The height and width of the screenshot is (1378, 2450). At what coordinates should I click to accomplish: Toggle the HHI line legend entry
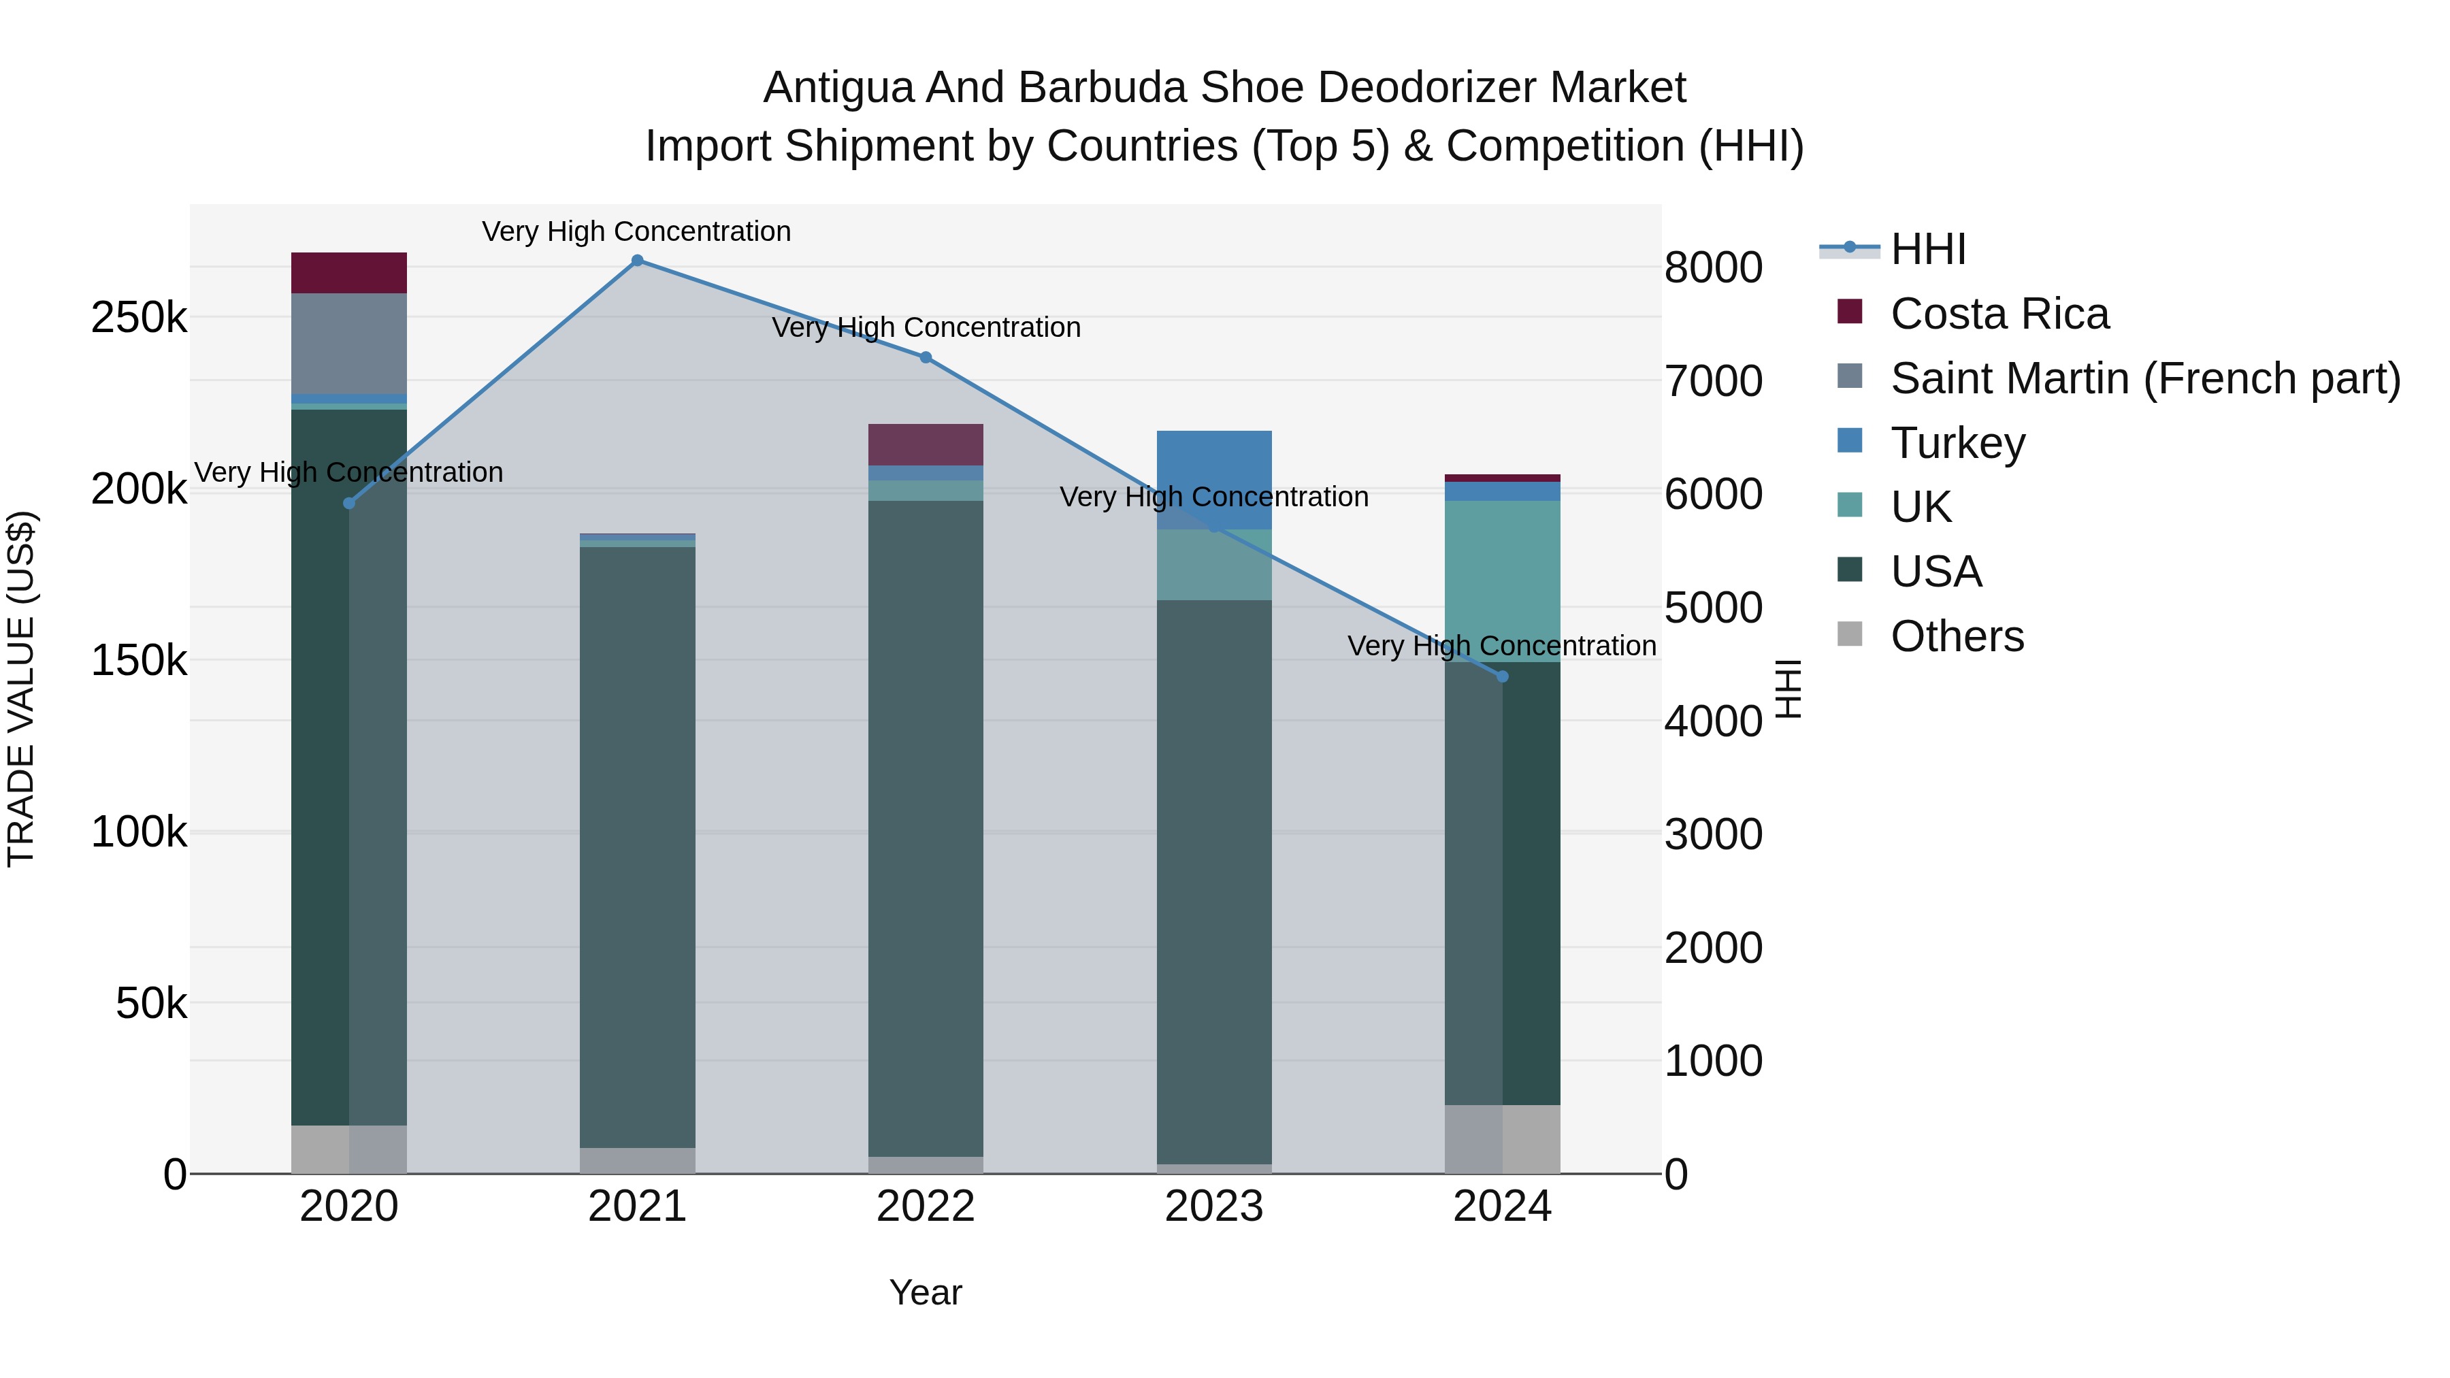click(1893, 249)
